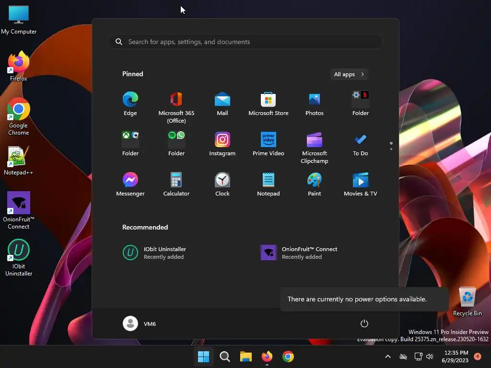Click the power button in Start menu

(364, 323)
